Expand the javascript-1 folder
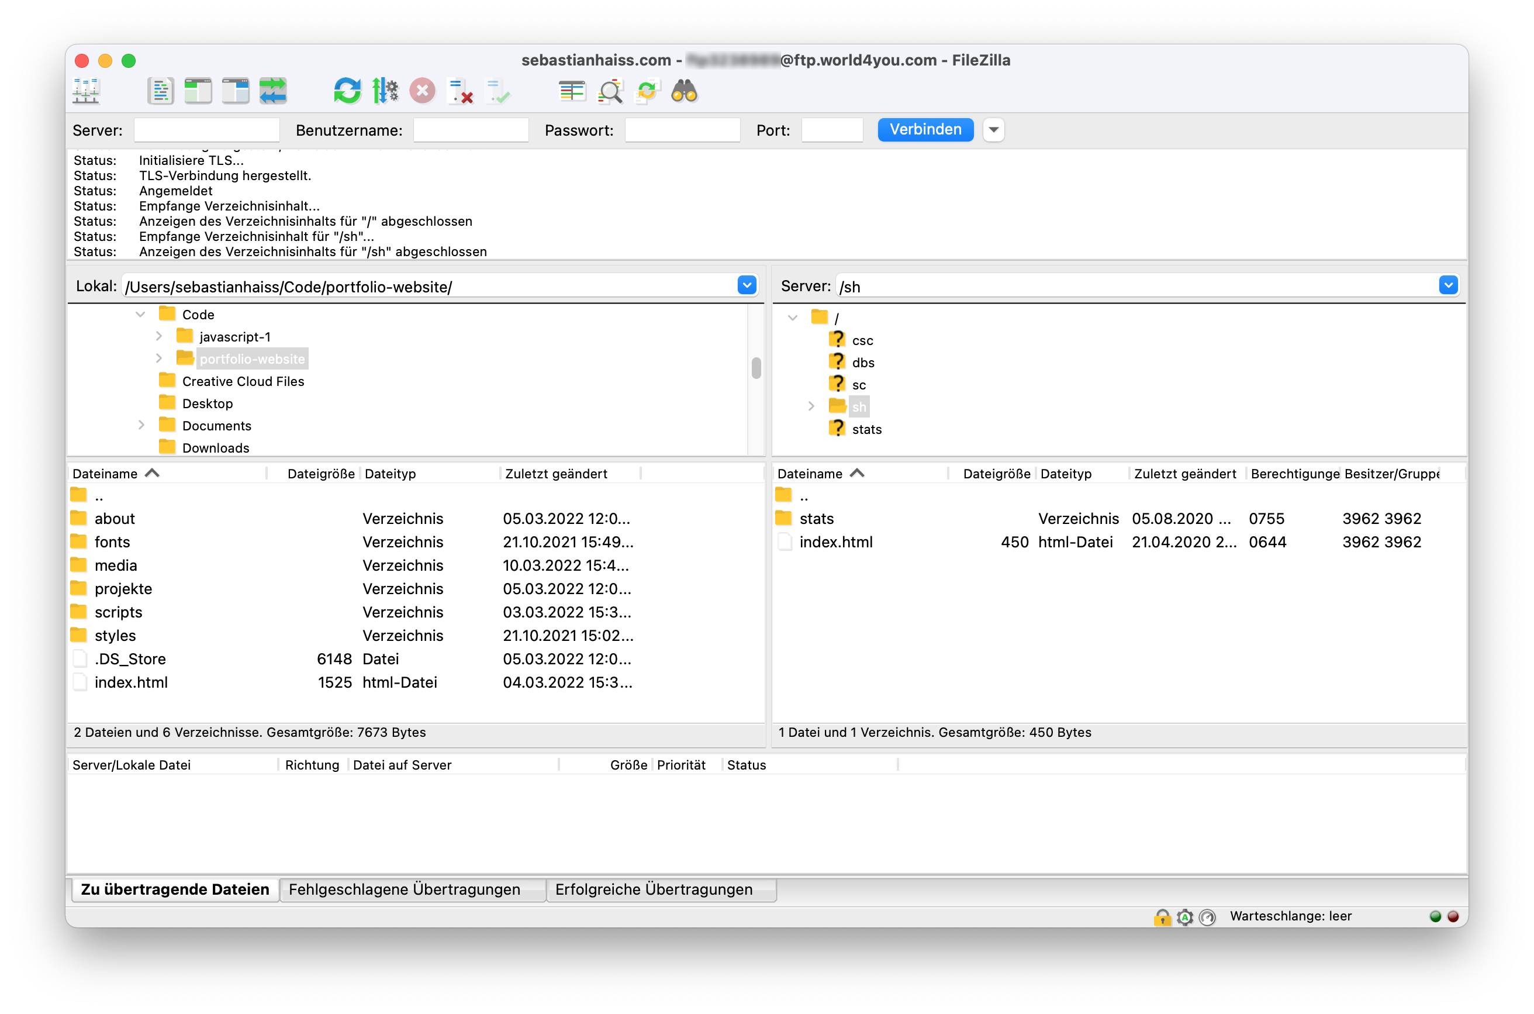Image resolution: width=1534 pixels, height=1014 pixels. tap(159, 336)
